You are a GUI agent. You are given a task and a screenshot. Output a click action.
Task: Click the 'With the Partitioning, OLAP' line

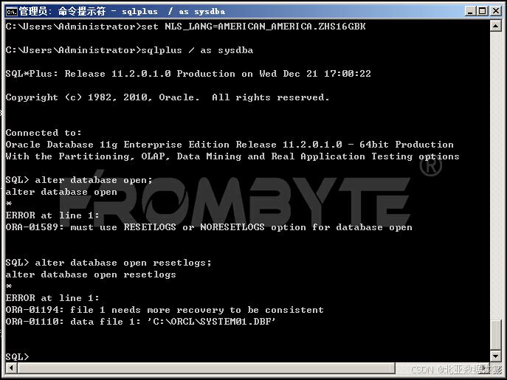click(232, 156)
